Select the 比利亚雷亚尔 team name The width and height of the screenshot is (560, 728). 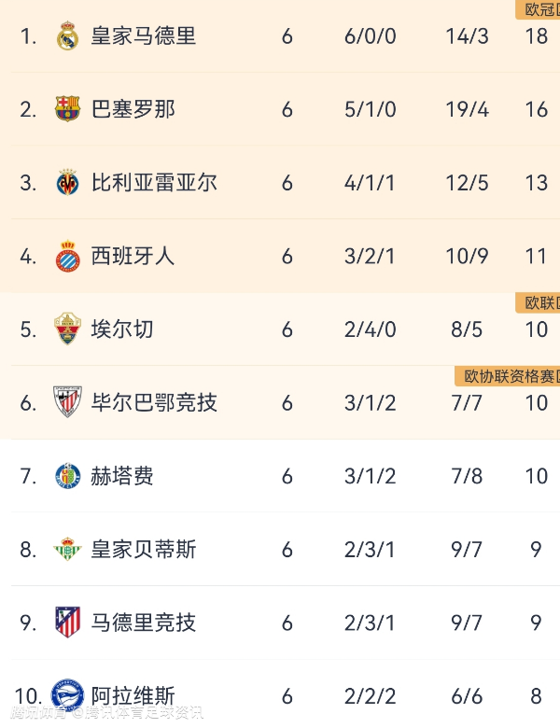[x=154, y=183]
